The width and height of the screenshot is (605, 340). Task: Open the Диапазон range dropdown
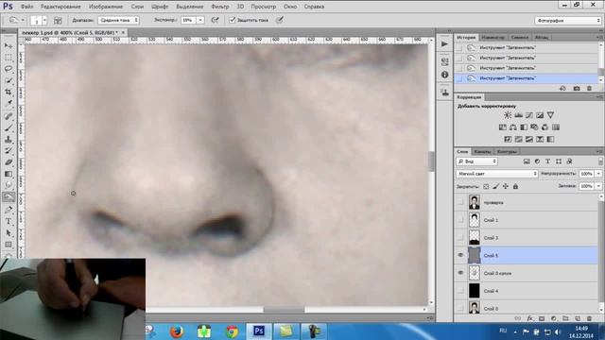(118, 20)
